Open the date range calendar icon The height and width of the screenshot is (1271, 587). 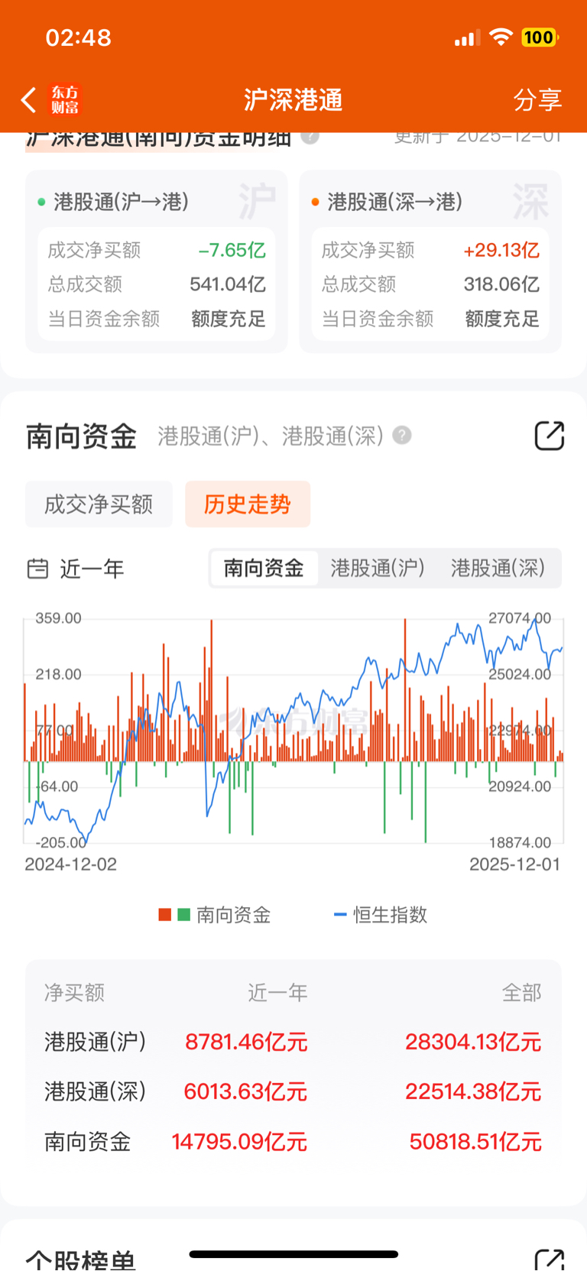coord(37,569)
